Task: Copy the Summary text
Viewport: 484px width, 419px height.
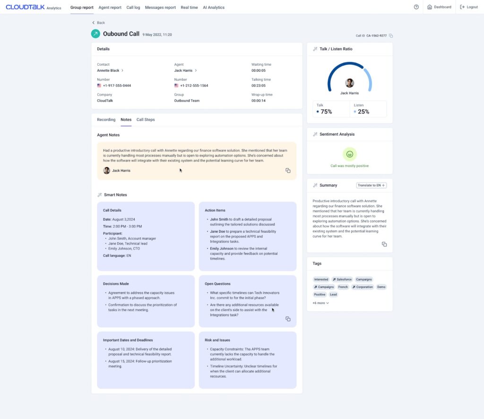Action: (x=384, y=244)
